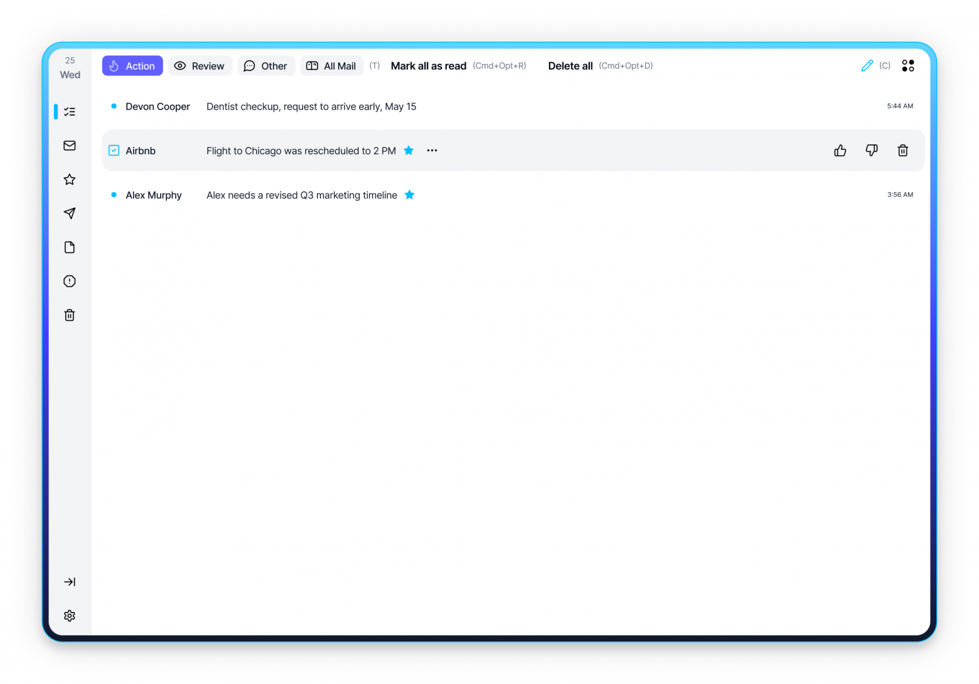Image resolution: width=979 pixels, height=684 pixels.
Task: Toggle star on Alex Murphy email
Action: coord(410,195)
